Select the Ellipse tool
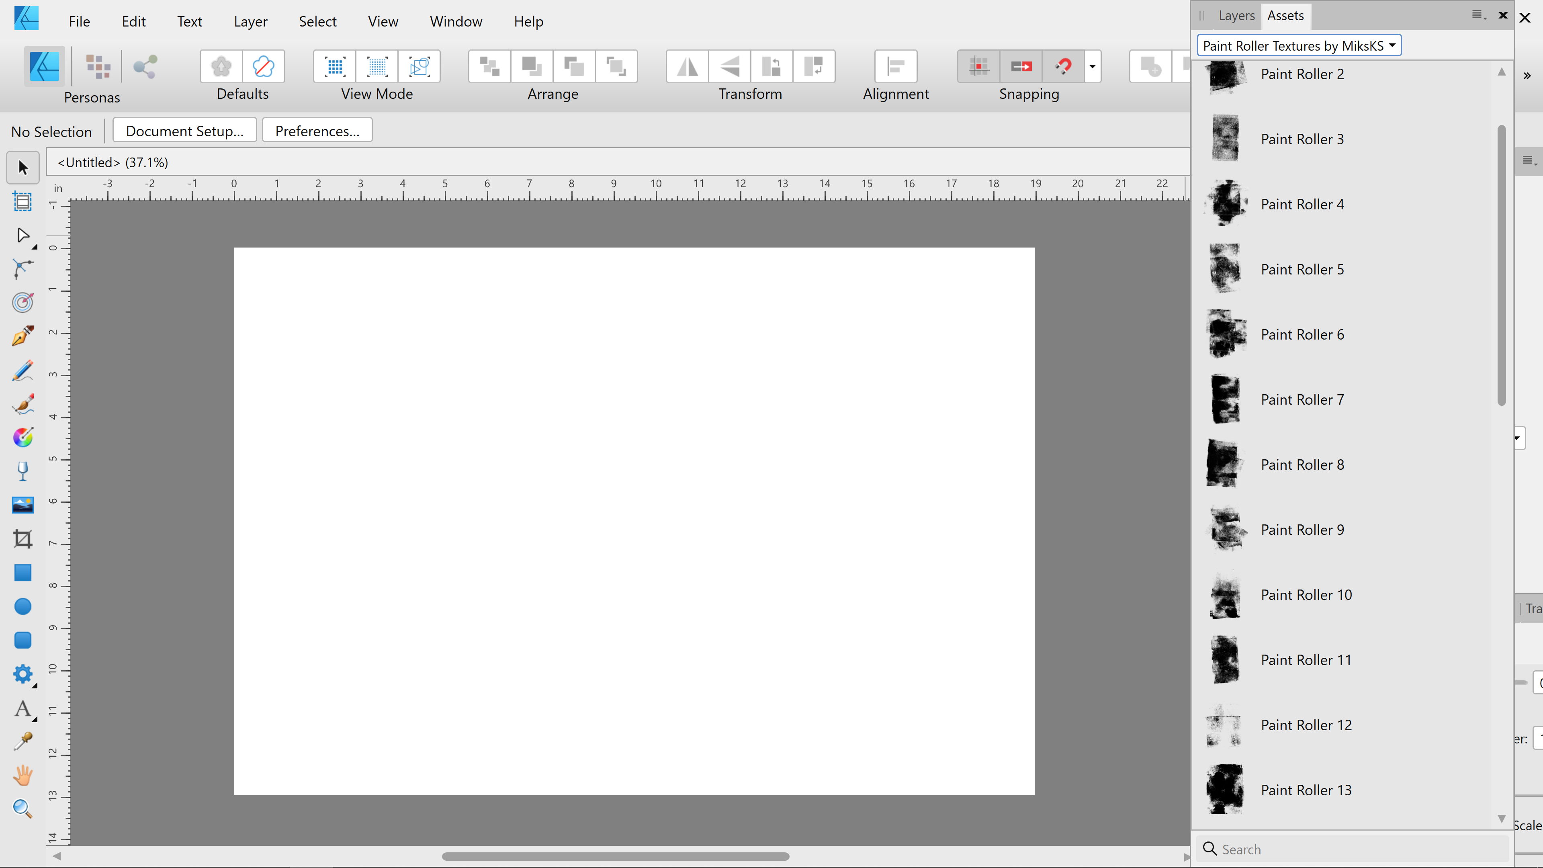This screenshot has width=1543, height=868. (x=23, y=606)
